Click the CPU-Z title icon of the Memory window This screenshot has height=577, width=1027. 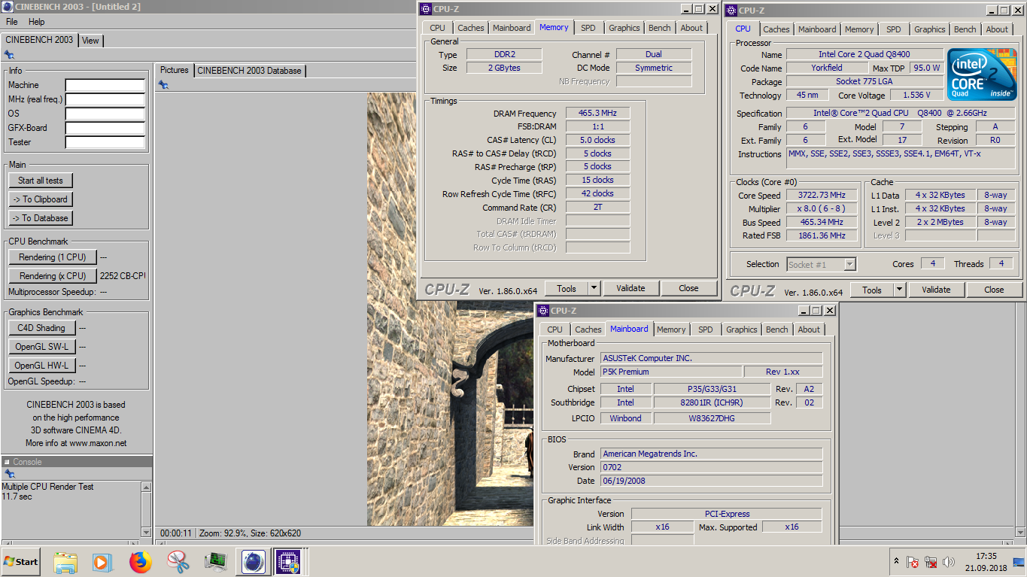coord(426,9)
